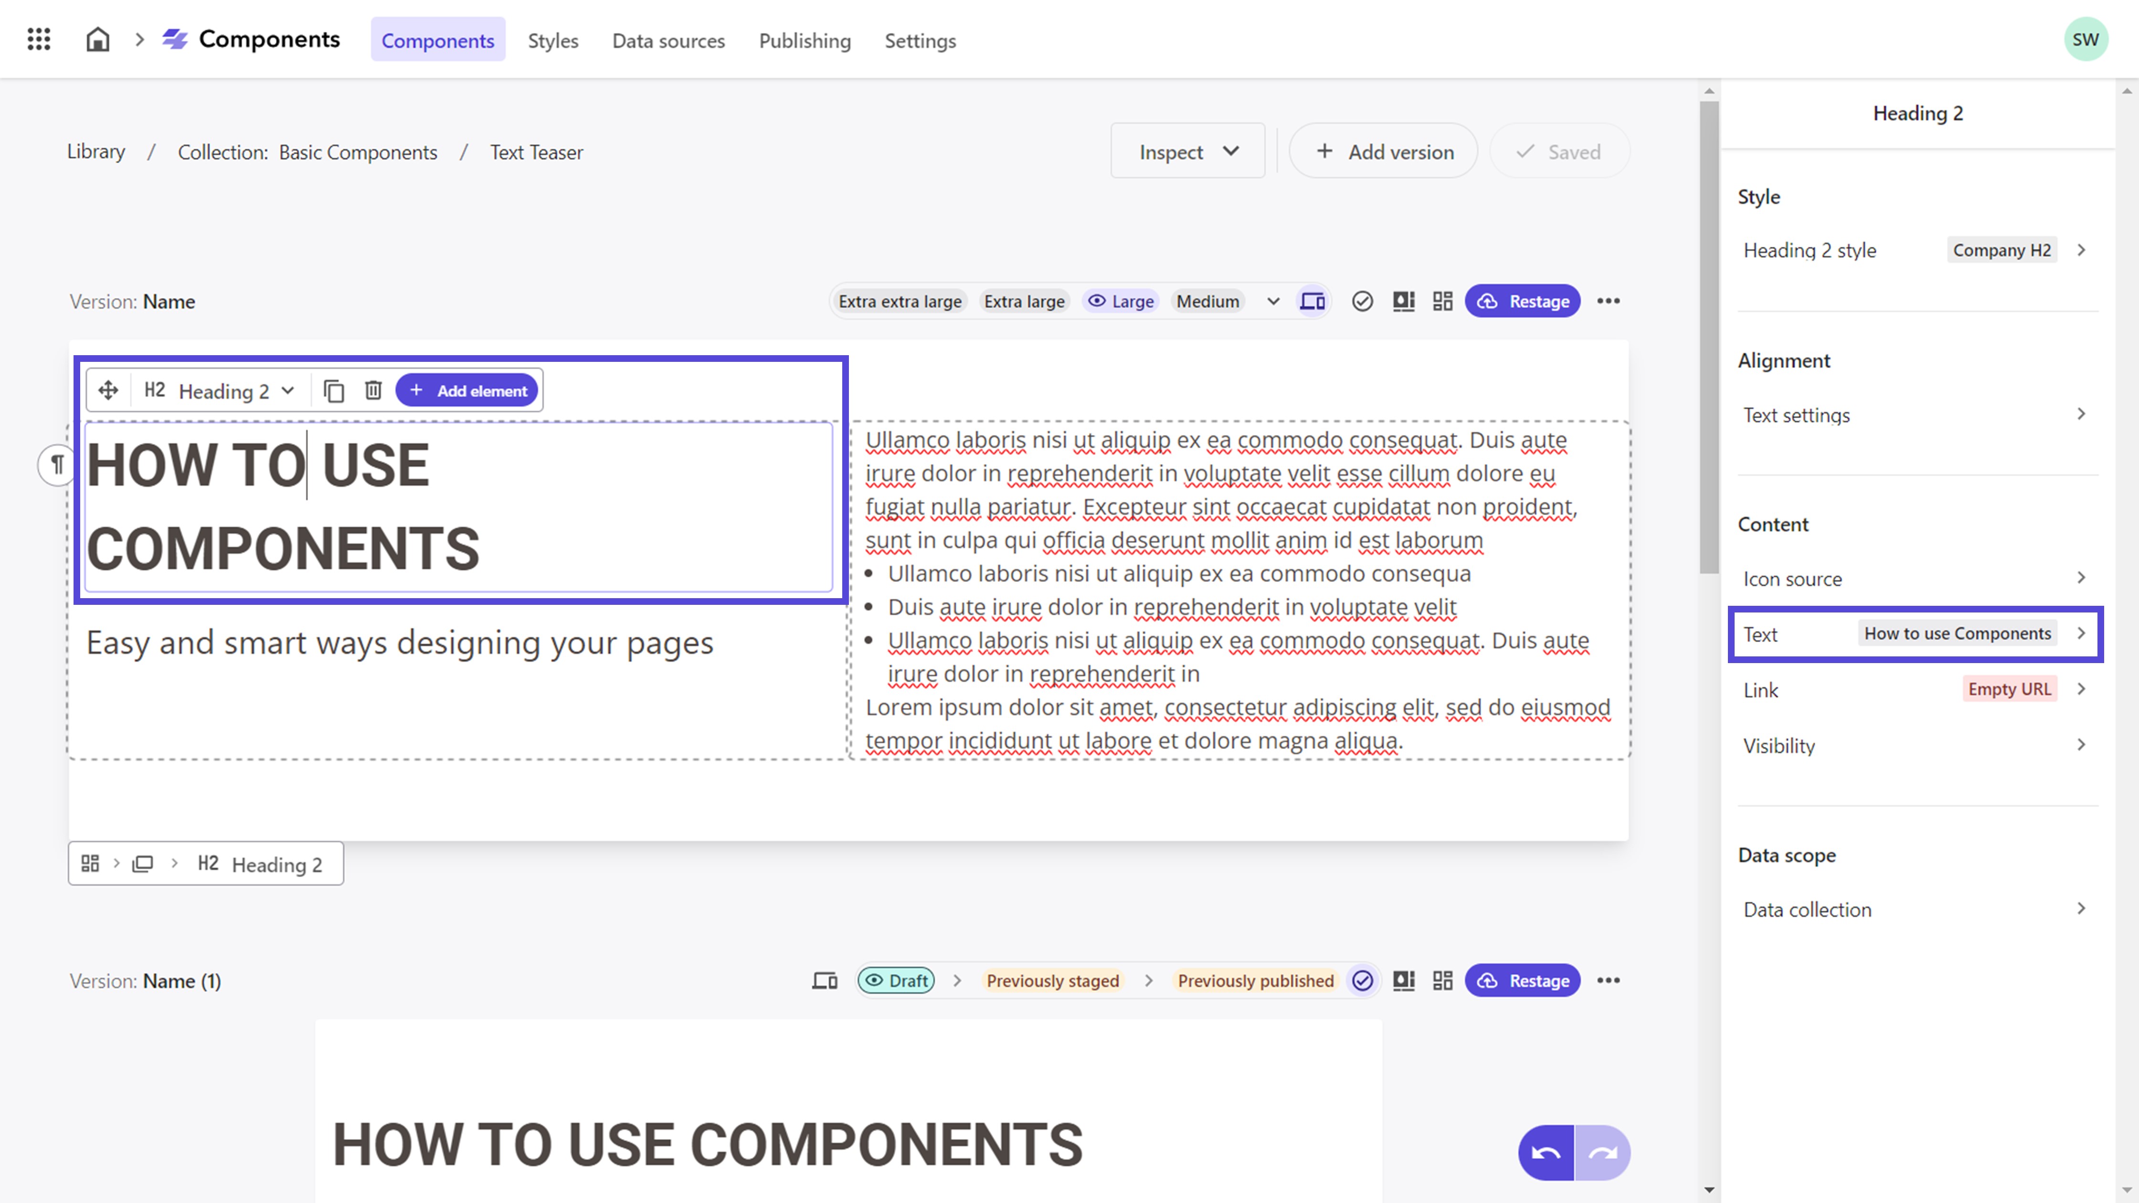Click the home icon in the top bar
The height and width of the screenshot is (1203, 2139).
[x=97, y=39]
